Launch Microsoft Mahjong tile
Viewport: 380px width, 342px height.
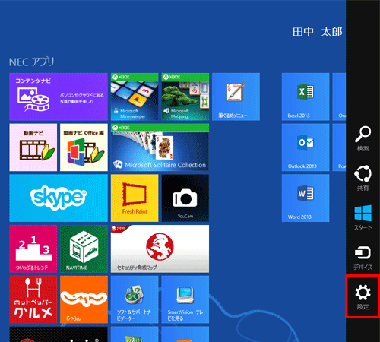point(185,97)
